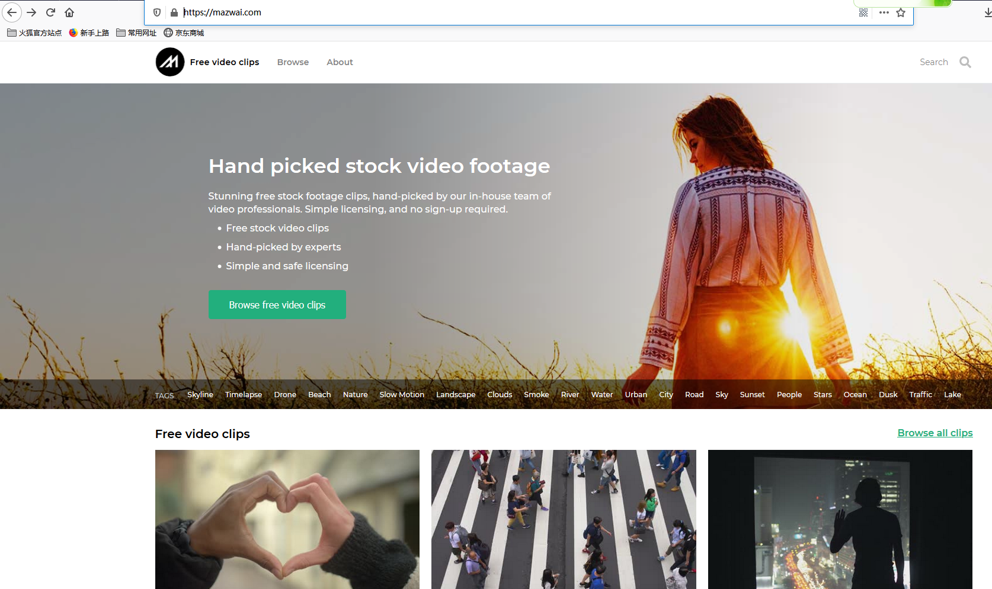Open the Free video clips header link
The image size is (992, 589).
pyautogui.click(x=225, y=62)
